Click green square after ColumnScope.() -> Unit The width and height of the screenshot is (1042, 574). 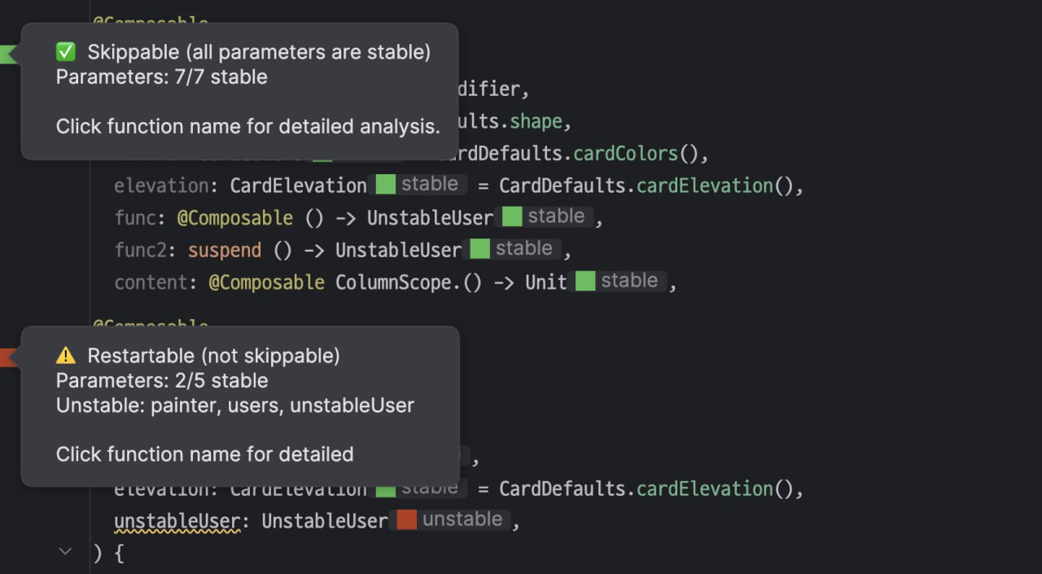(585, 281)
